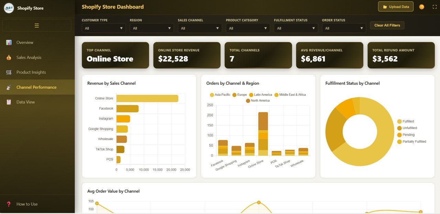Click the Shopify Store logo
Image resolution: width=440 pixels, height=214 pixels.
coord(10,8)
